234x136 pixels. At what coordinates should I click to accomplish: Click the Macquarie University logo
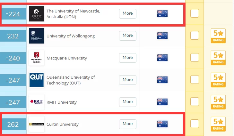pos(36,58)
